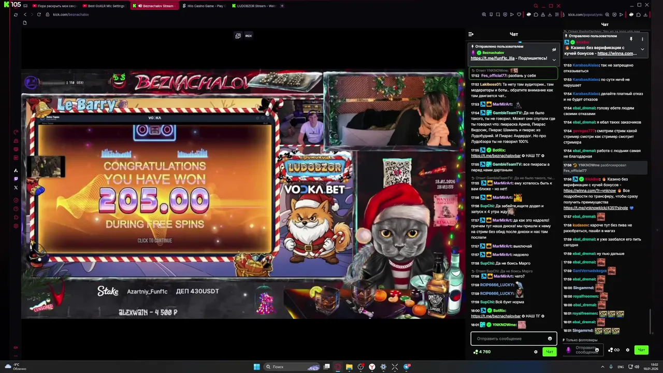Open the profile icon in main browser toolbar
Image resolution: width=663 pixels, height=373 pixels.
coord(542,15)
